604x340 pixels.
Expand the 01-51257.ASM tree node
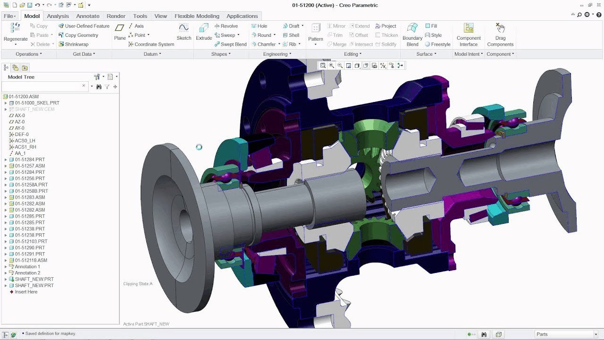pos(6,166)
